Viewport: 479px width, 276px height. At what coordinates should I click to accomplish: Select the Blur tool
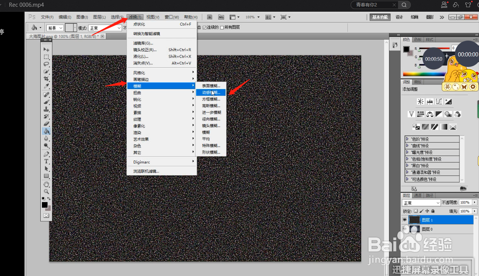coord(46,138)
